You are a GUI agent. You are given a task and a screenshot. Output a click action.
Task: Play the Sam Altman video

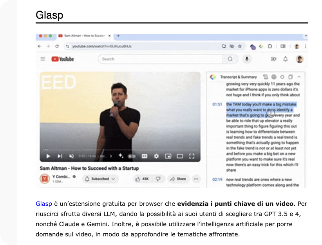click(48, 156)
